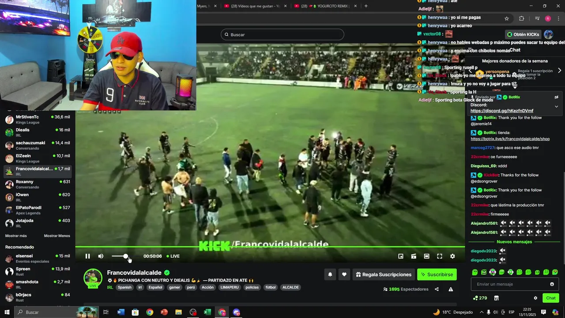
Task: Report the stream with the warning icon
Action: [451, 289]
